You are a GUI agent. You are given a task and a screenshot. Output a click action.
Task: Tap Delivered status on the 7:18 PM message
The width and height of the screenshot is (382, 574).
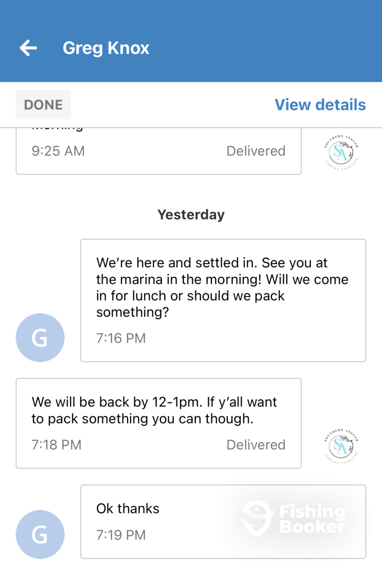(x=256, y=444)
